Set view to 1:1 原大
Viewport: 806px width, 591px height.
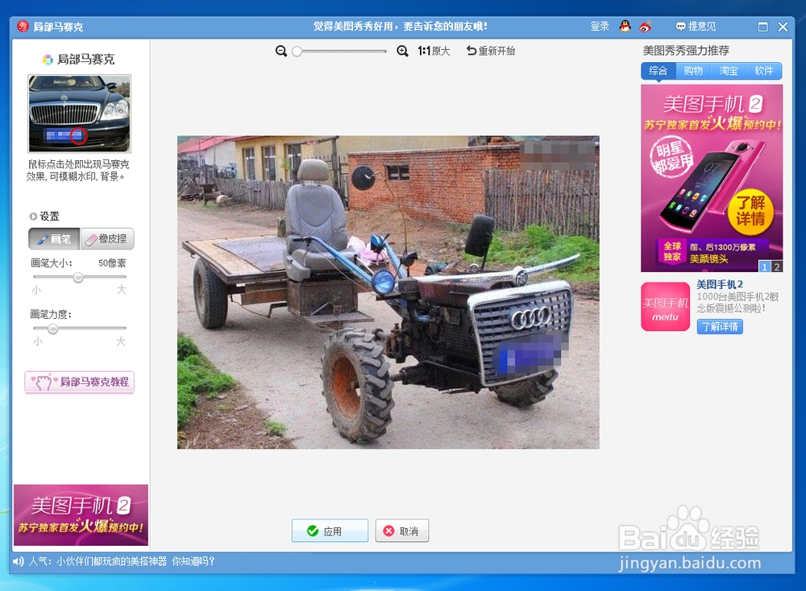click(434, 51)
